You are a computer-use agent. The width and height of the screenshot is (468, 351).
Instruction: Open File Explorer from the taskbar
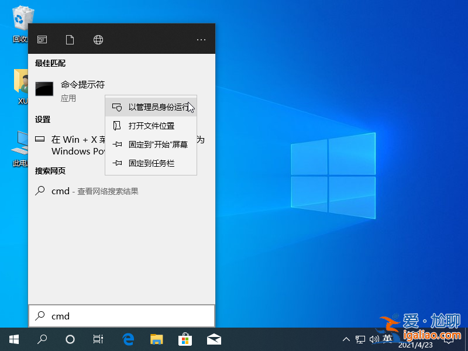pyautogui.click(x=156, y=338)
